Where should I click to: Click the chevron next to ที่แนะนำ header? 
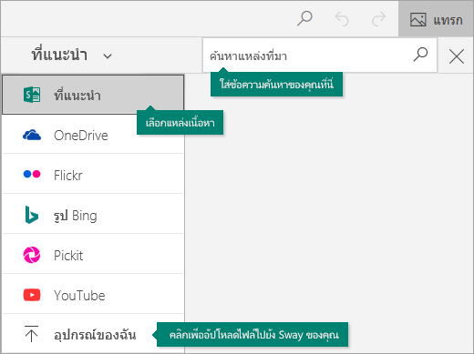click(108, 56)
